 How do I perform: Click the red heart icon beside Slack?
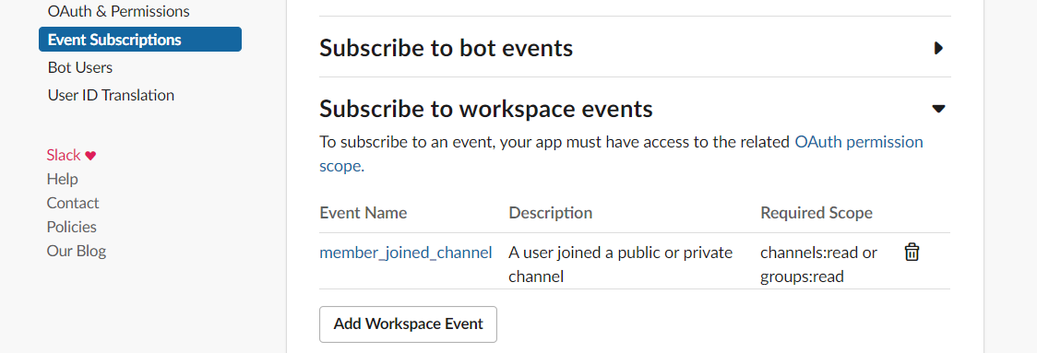pos(90,156)
